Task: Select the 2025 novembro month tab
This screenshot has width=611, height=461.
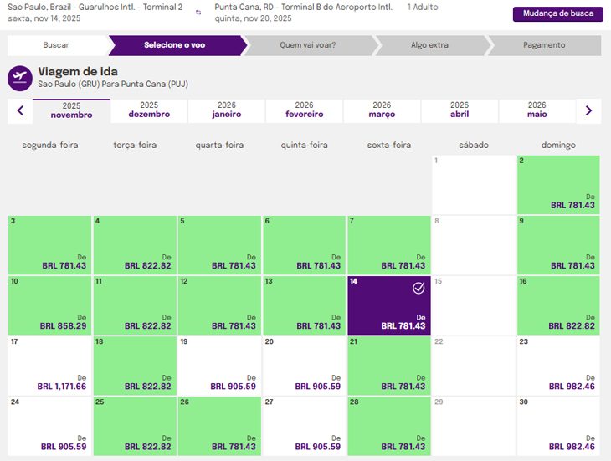Action: 71,110
